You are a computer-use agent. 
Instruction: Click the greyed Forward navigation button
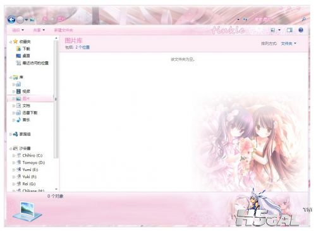click(20, 20)
